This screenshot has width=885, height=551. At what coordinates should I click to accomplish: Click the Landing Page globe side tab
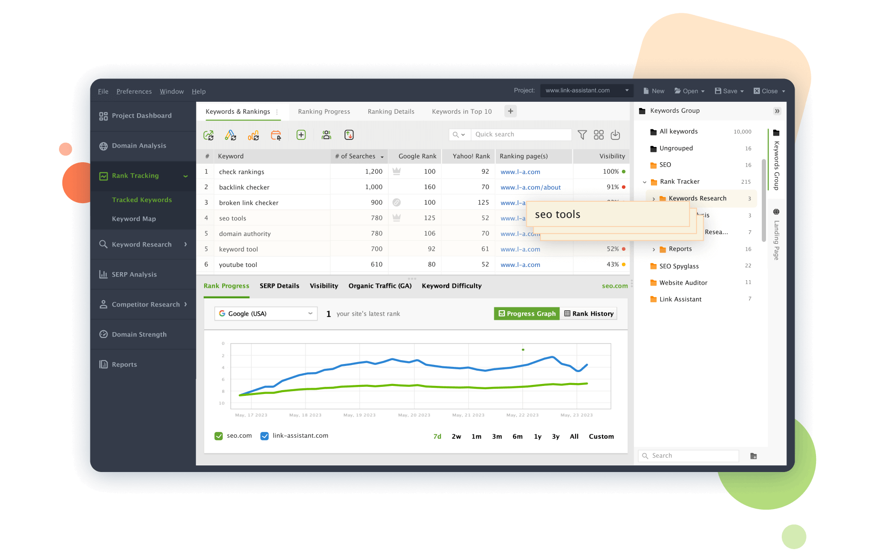(777, 235)
